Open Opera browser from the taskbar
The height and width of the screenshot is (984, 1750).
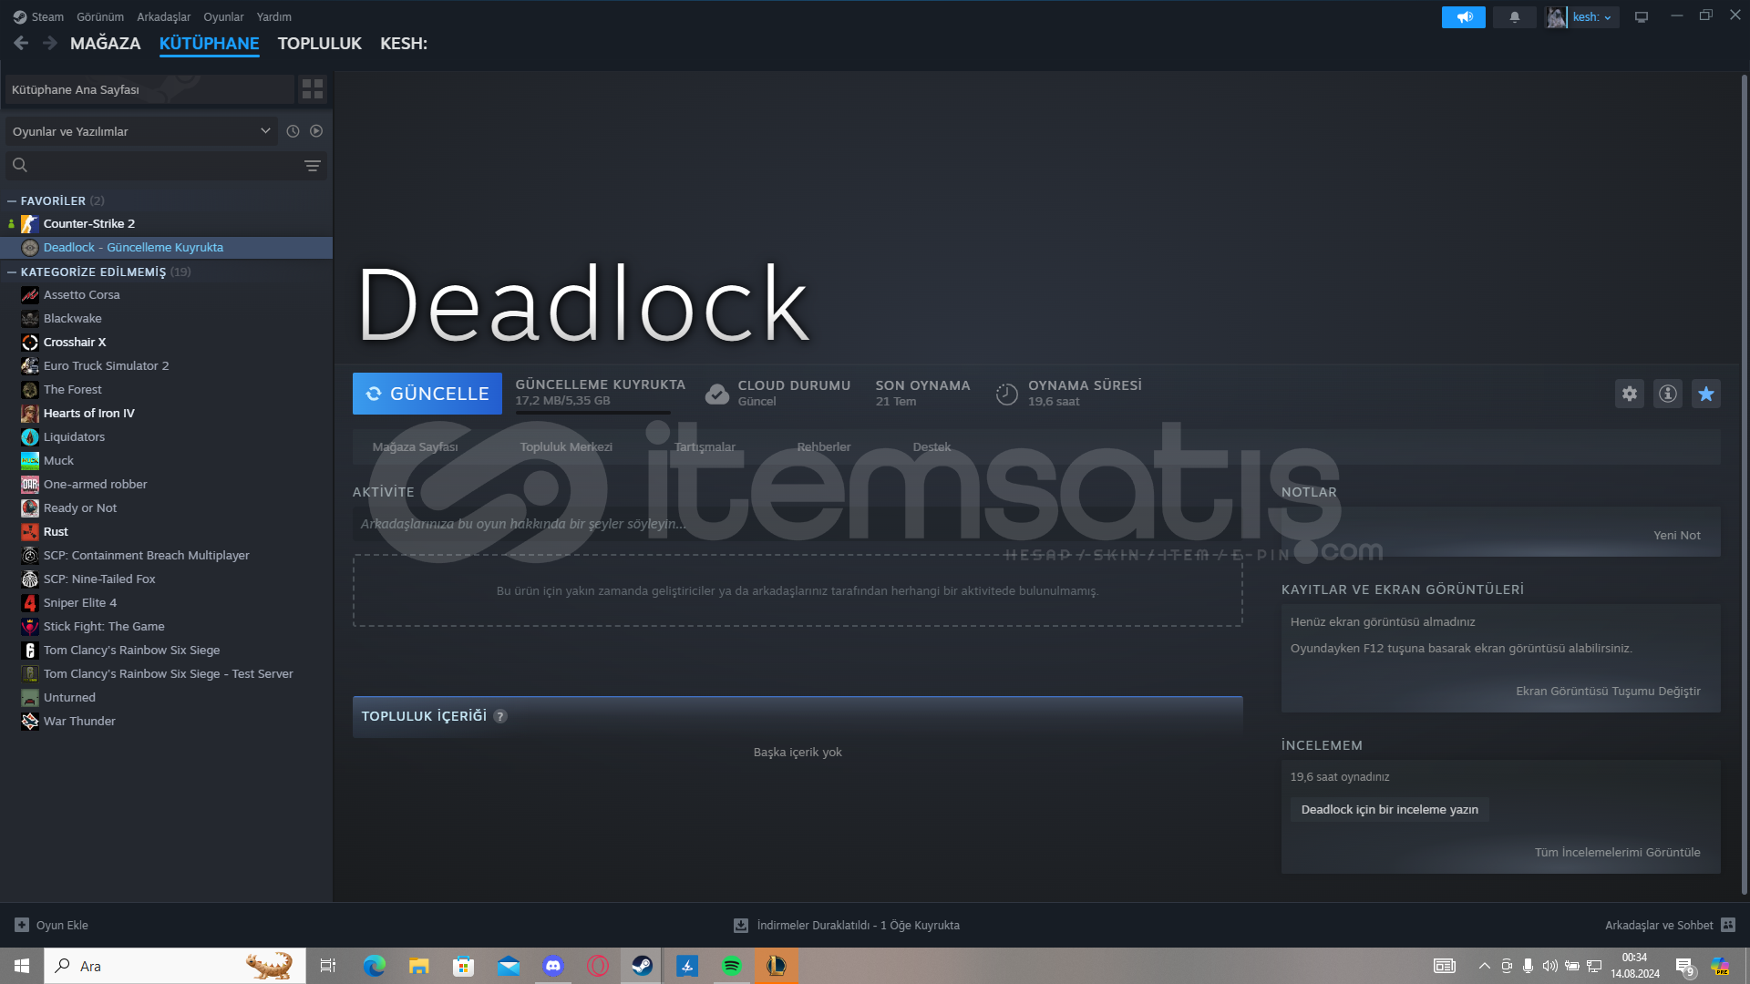[598, 966]
